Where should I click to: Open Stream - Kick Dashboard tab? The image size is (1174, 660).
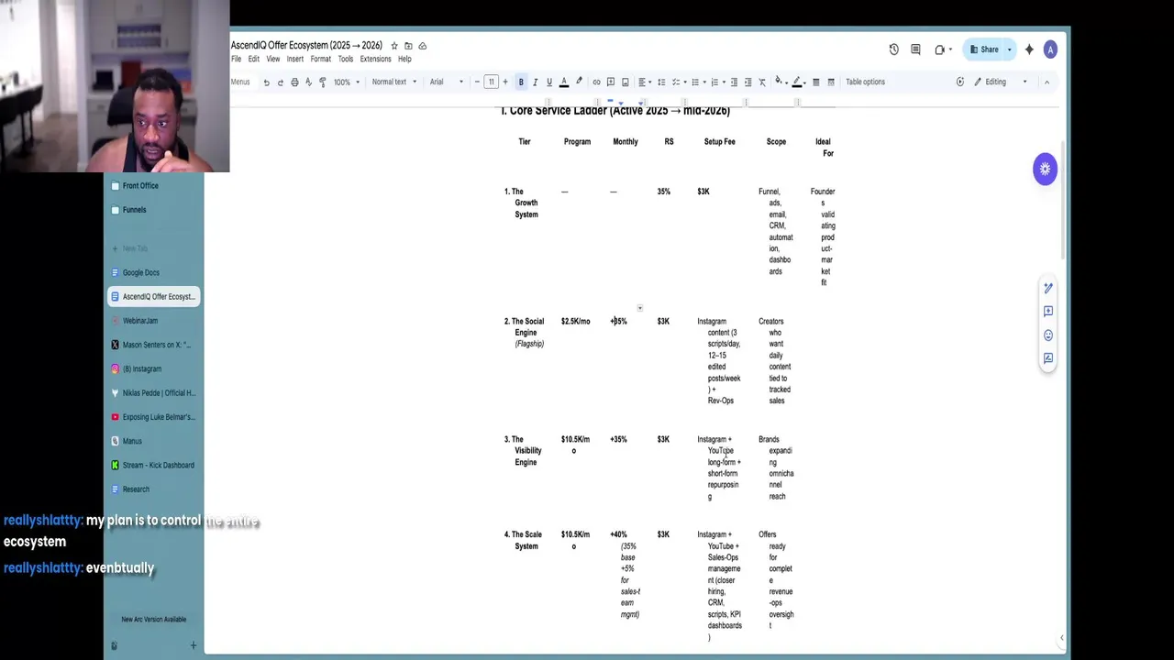pos(153,465)
